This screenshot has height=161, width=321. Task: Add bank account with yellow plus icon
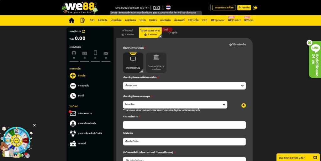click(x=243, y=105)
